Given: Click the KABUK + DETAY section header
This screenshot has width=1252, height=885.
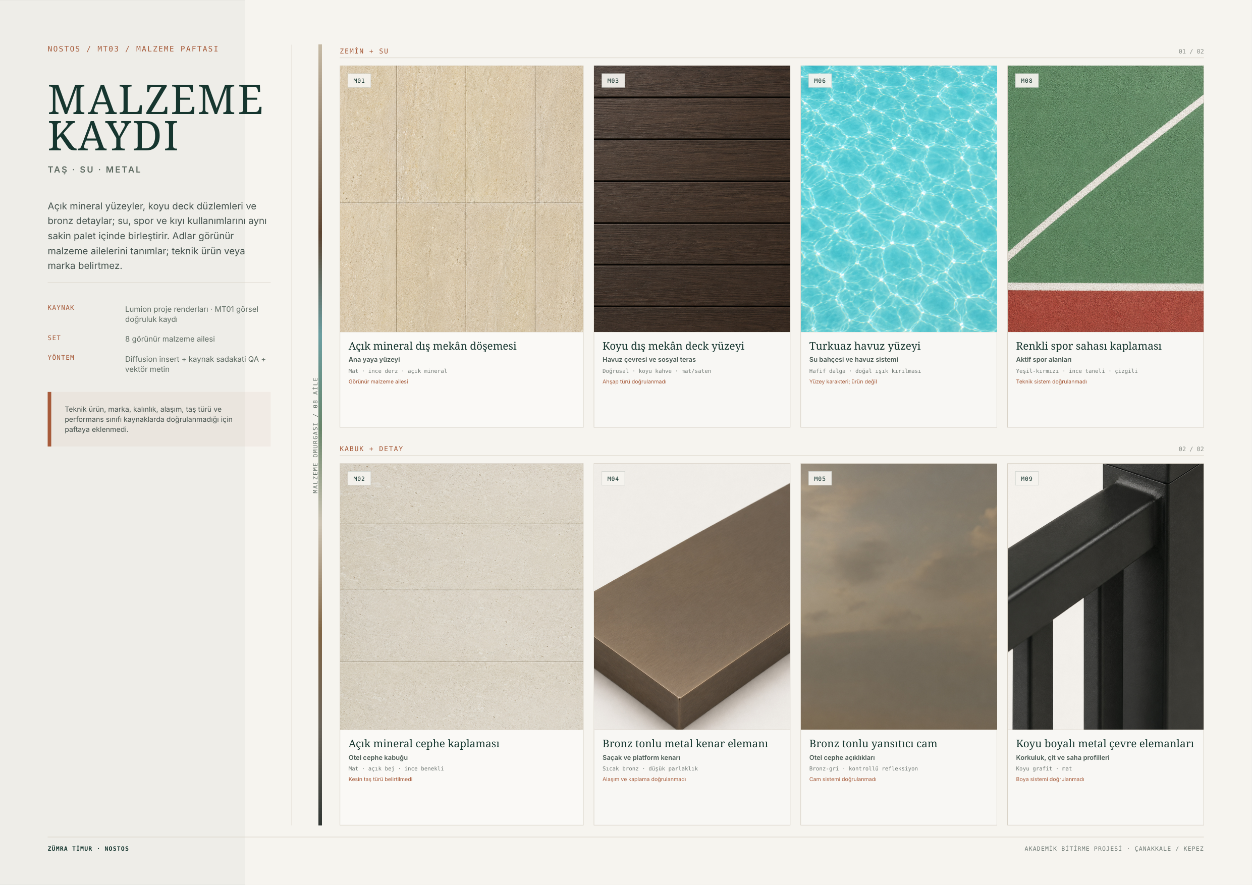Looking at the screenshot, I should pyautogui.click(x=371, y=449).
